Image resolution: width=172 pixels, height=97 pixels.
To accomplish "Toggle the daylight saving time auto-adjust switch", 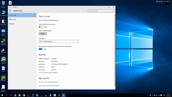I will pyautogui.click(x=41, y=49).
